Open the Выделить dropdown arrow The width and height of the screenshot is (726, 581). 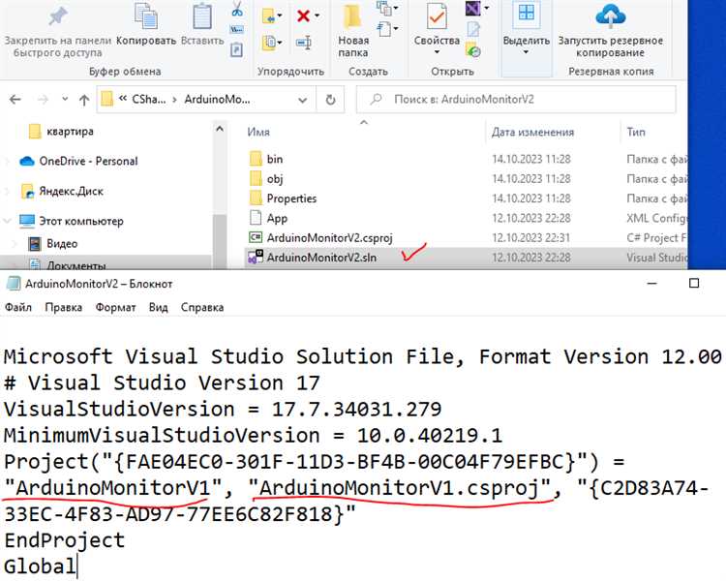(526, 52)
